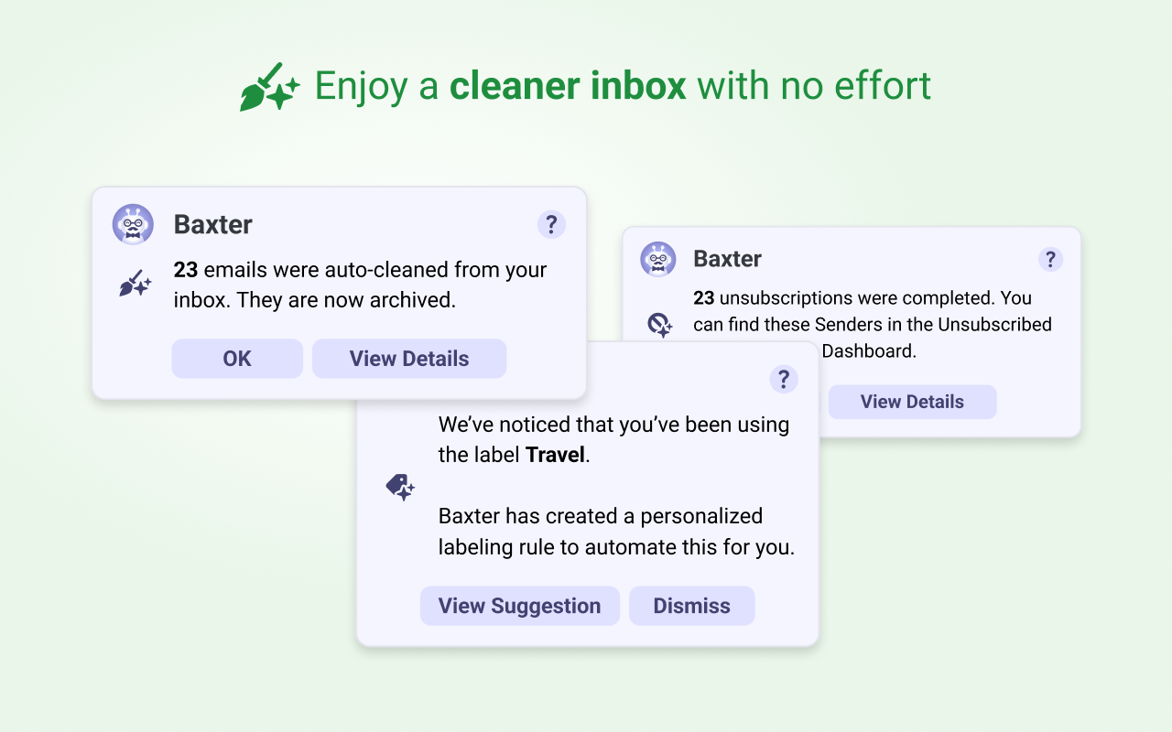Dismiss the Travel labeling suggestion
Screen dimensions: 1172x732
tap(691, 606)
